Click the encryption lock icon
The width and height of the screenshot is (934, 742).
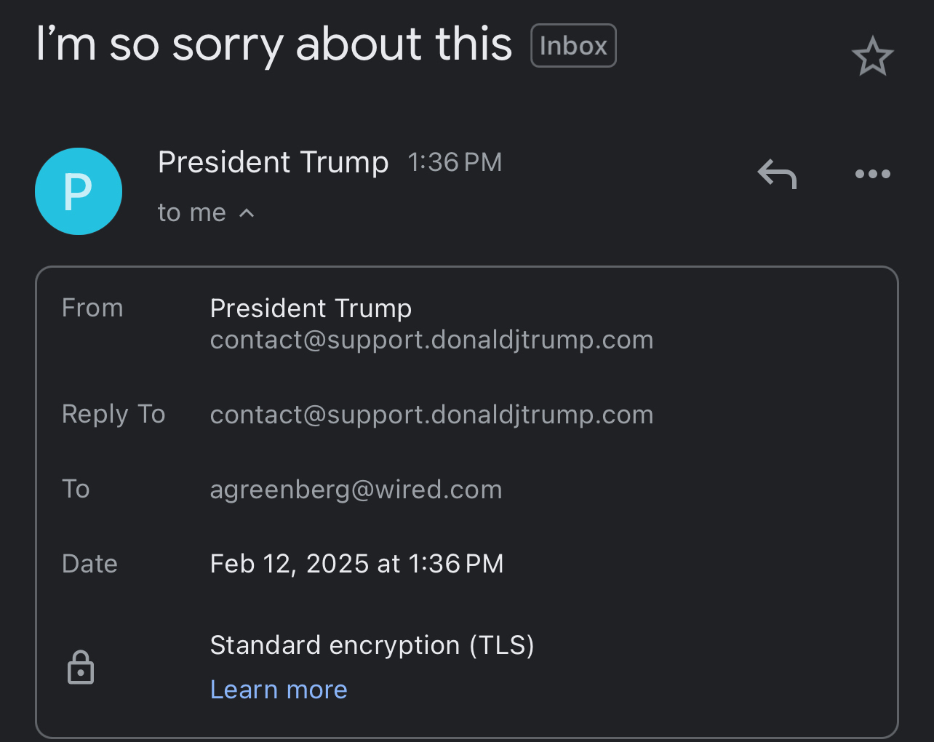pos(81,667)
